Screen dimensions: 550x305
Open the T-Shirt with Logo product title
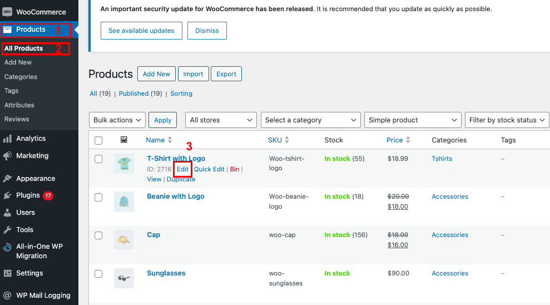pyautogui.click(x=176, y=158)
